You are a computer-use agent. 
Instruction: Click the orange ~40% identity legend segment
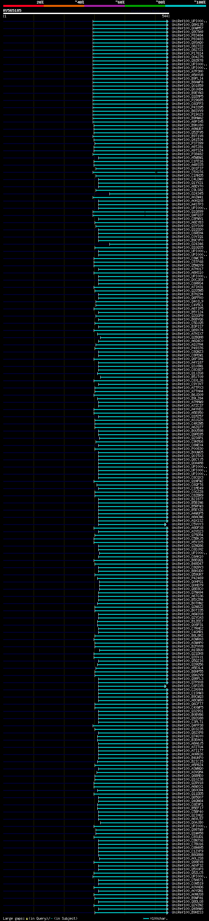(x=64, y=6)
